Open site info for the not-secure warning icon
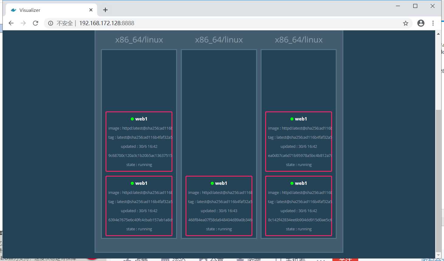Screen dimensions: 444x261 [50, 23]
